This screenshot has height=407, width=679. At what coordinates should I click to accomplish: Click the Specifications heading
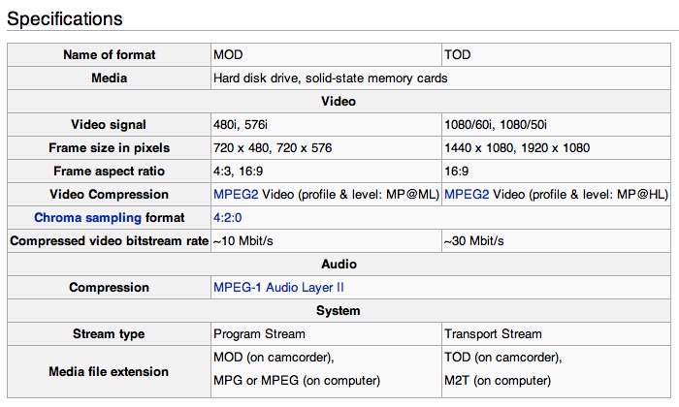(x=65, y=19)
